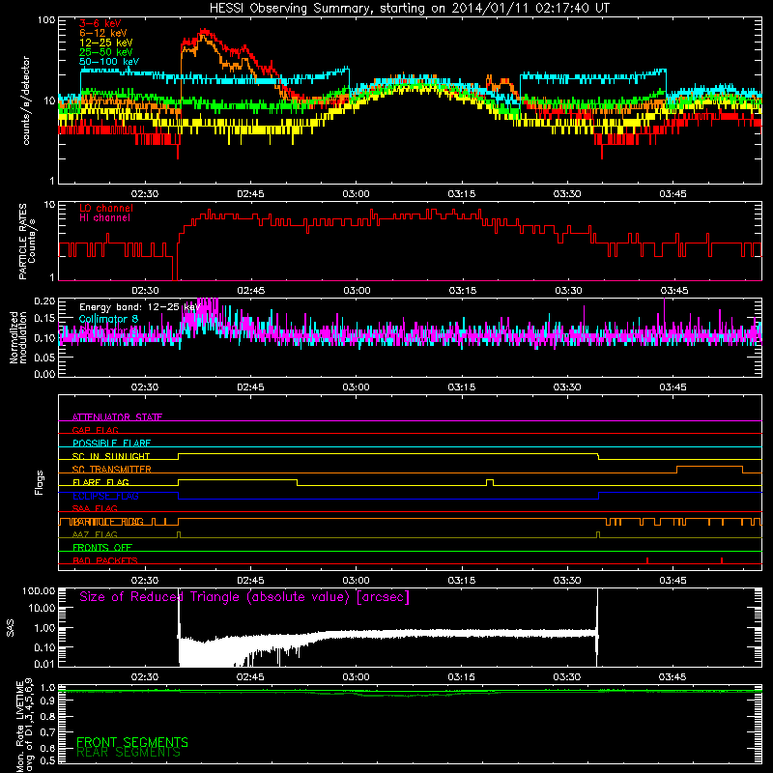Click the 0.20 modulation axis value

click(44, 301)
